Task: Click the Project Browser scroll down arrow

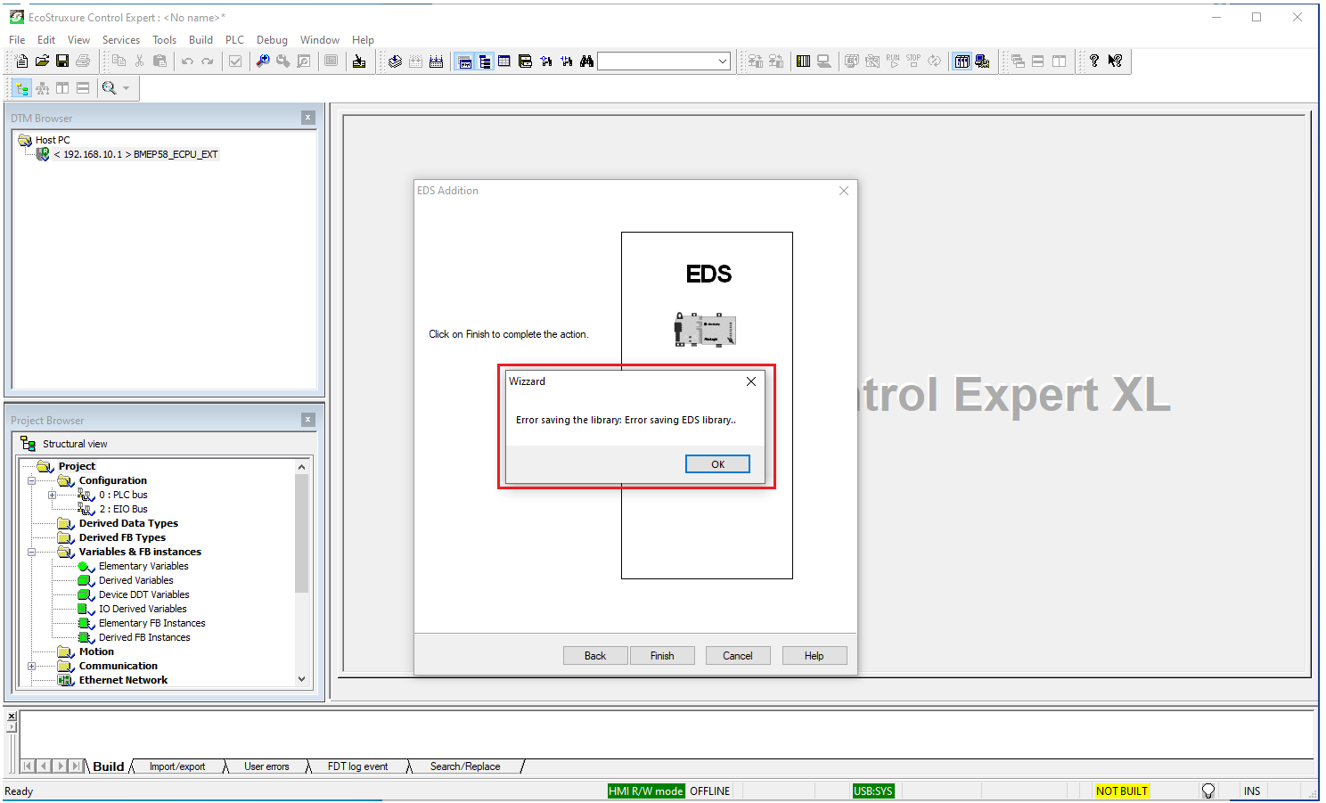Action: tap(301, 679)
